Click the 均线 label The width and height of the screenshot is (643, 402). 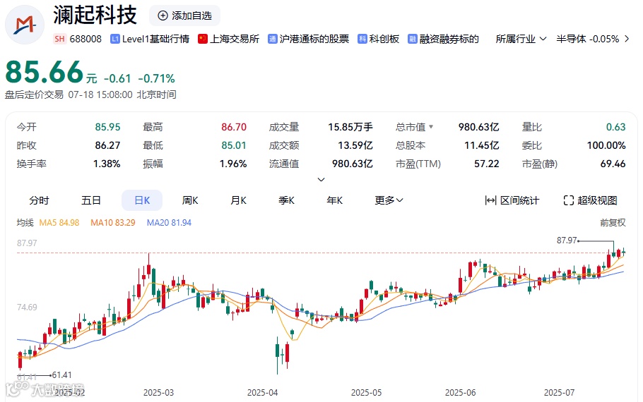25,223
